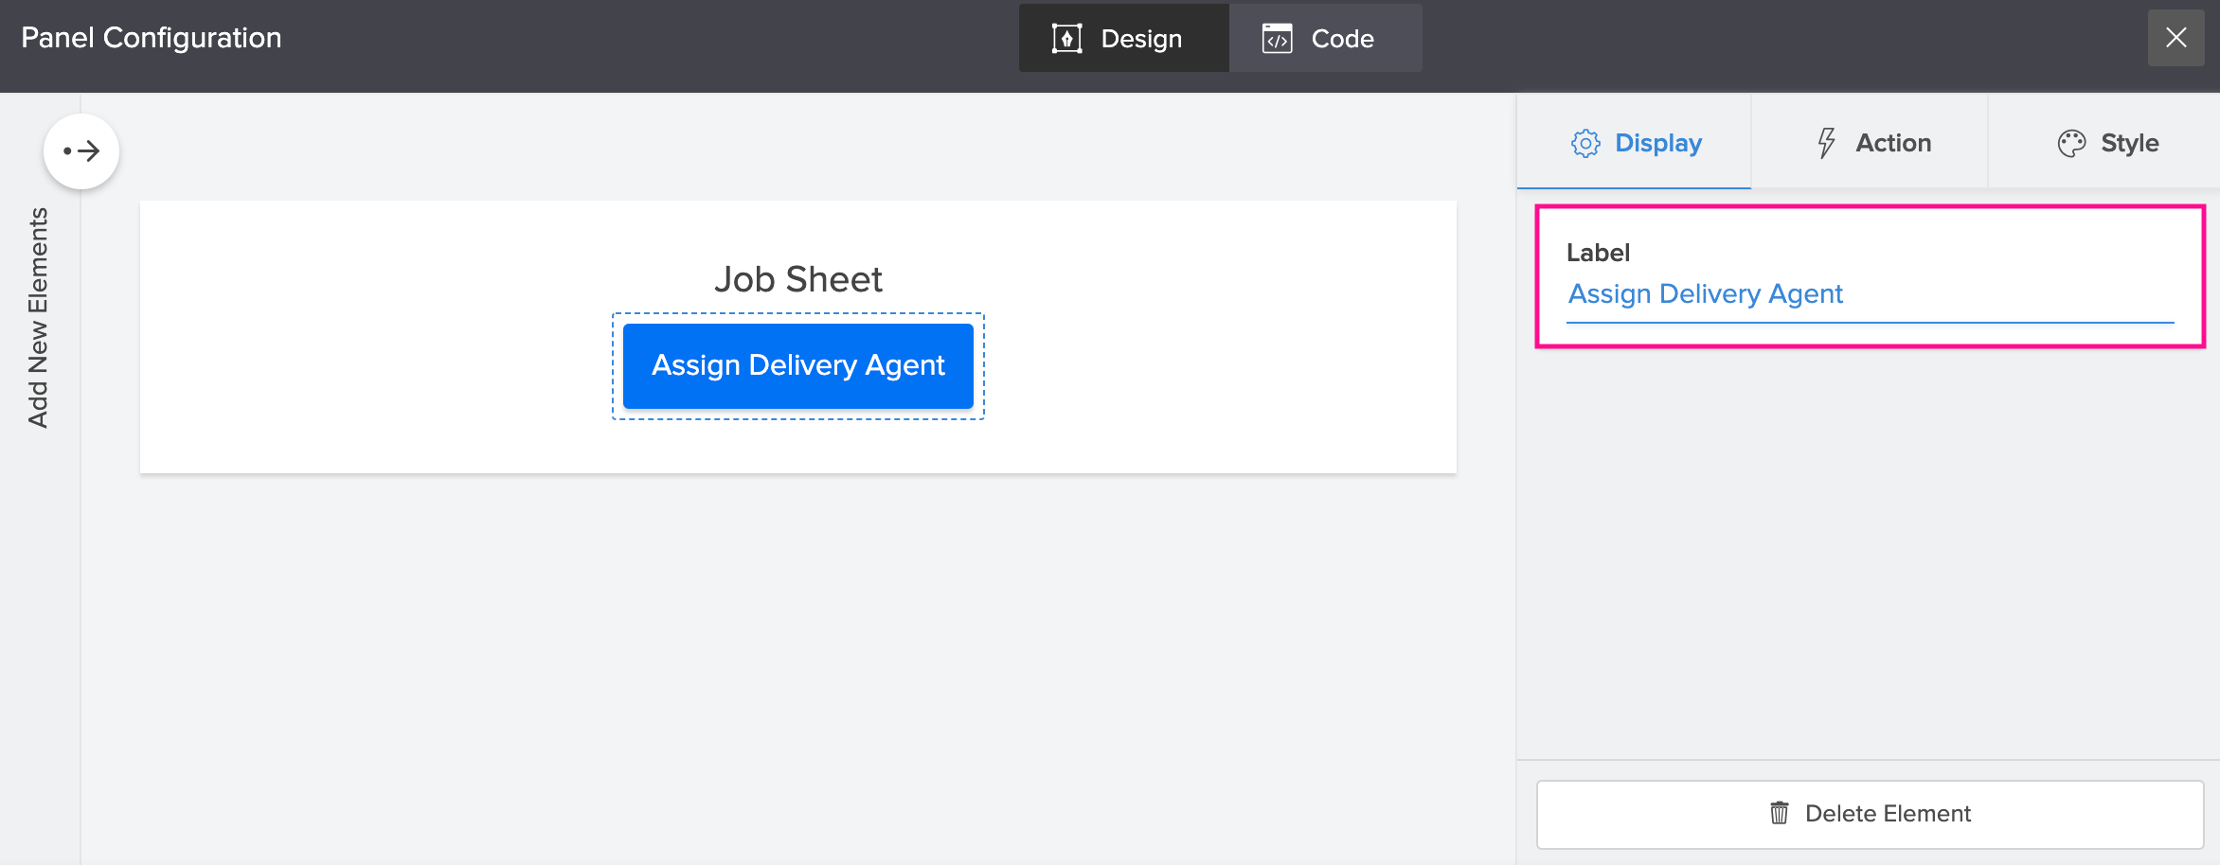Click the Style palette icon

click(2071, 143)
